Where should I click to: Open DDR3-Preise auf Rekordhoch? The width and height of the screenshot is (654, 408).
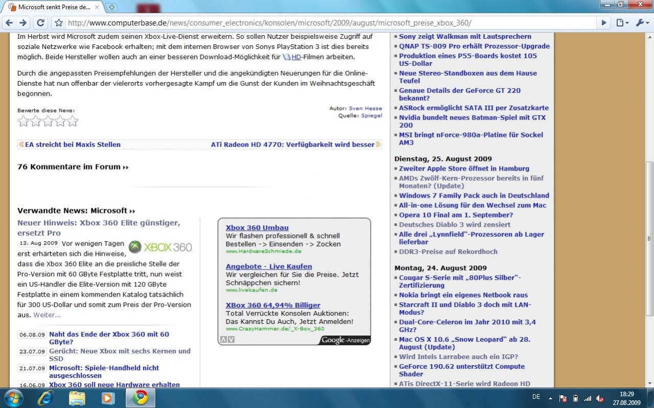tap(448, 252)
